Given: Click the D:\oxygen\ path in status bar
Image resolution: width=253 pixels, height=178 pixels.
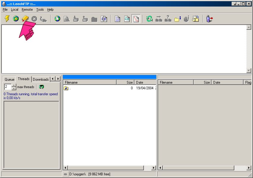Looking at the screenshot, I should (x=77, y=174).
